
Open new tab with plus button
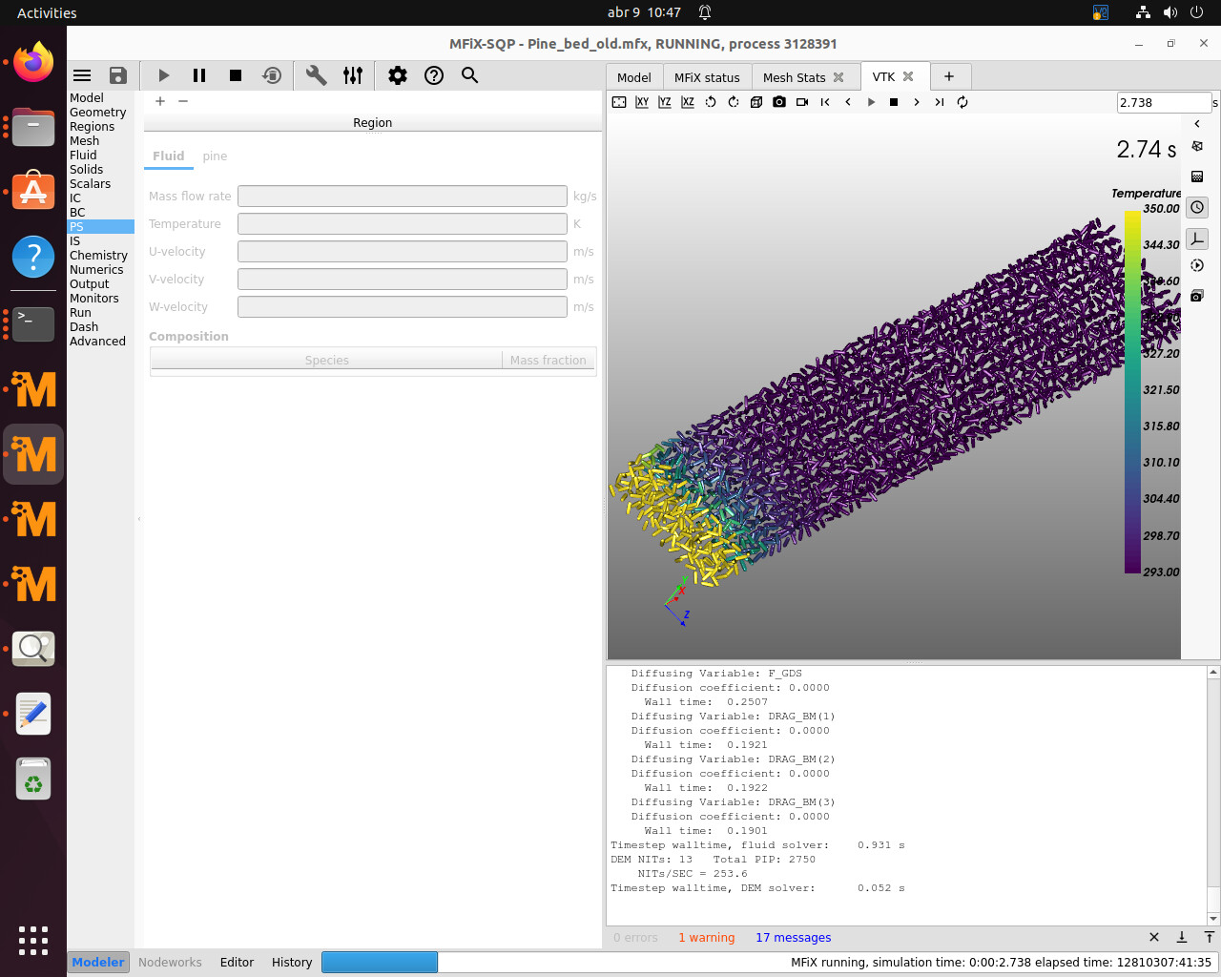949,76
